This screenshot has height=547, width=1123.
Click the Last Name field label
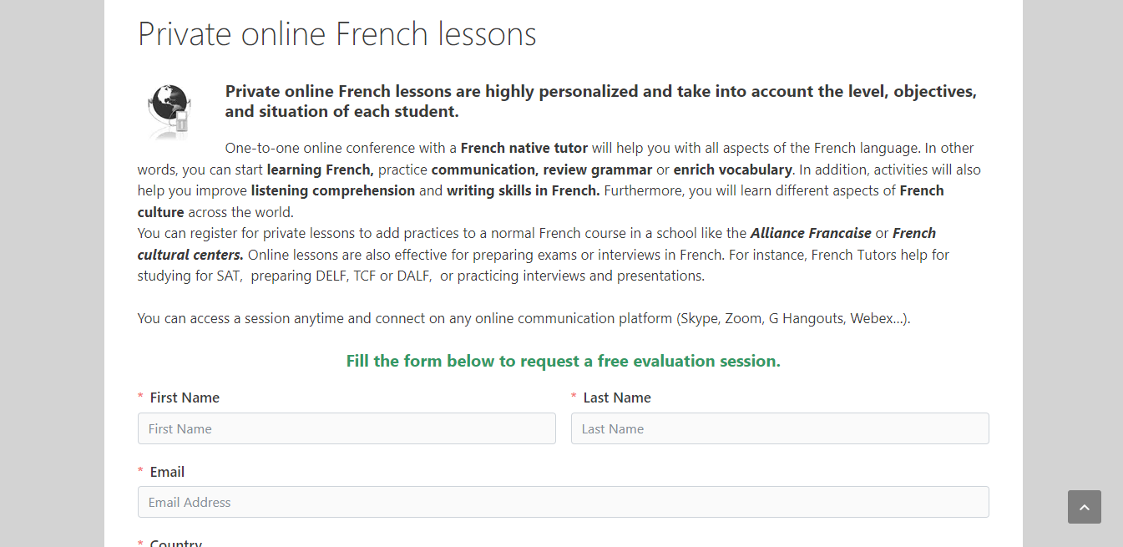[x=617, y=398]
